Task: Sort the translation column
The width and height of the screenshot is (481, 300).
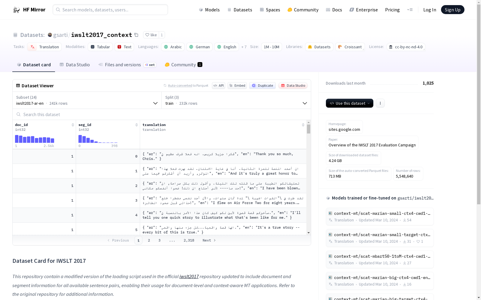Action: click(x=303, y=125)
